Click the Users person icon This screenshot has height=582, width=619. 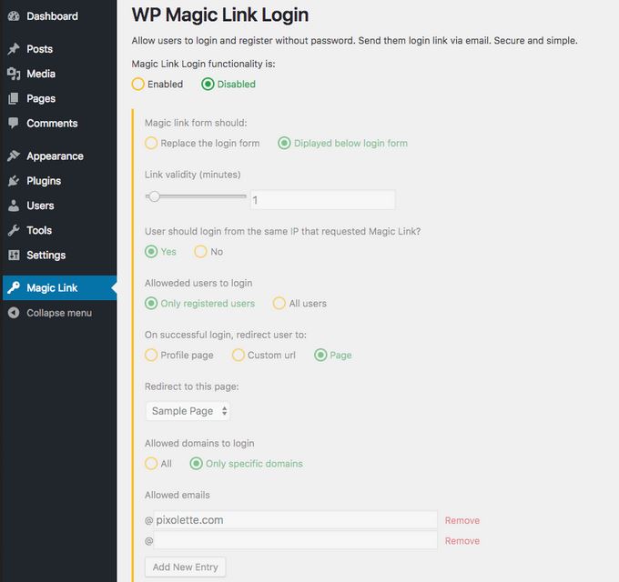[x=14, y=206]
